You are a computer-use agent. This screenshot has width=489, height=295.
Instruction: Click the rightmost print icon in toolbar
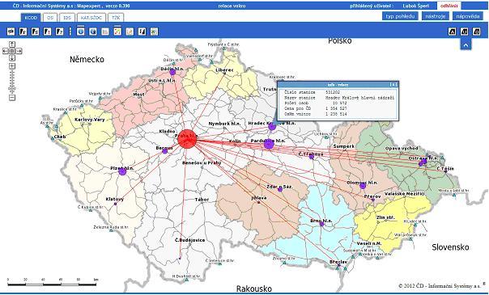pos(477,32)
